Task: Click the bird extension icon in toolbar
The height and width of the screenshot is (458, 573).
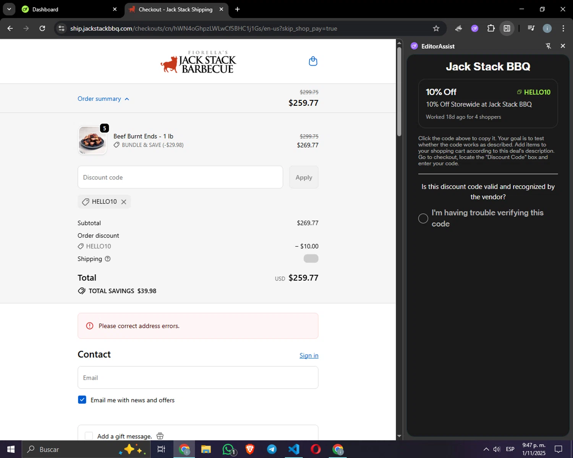Action: click(x=458, y=28)
